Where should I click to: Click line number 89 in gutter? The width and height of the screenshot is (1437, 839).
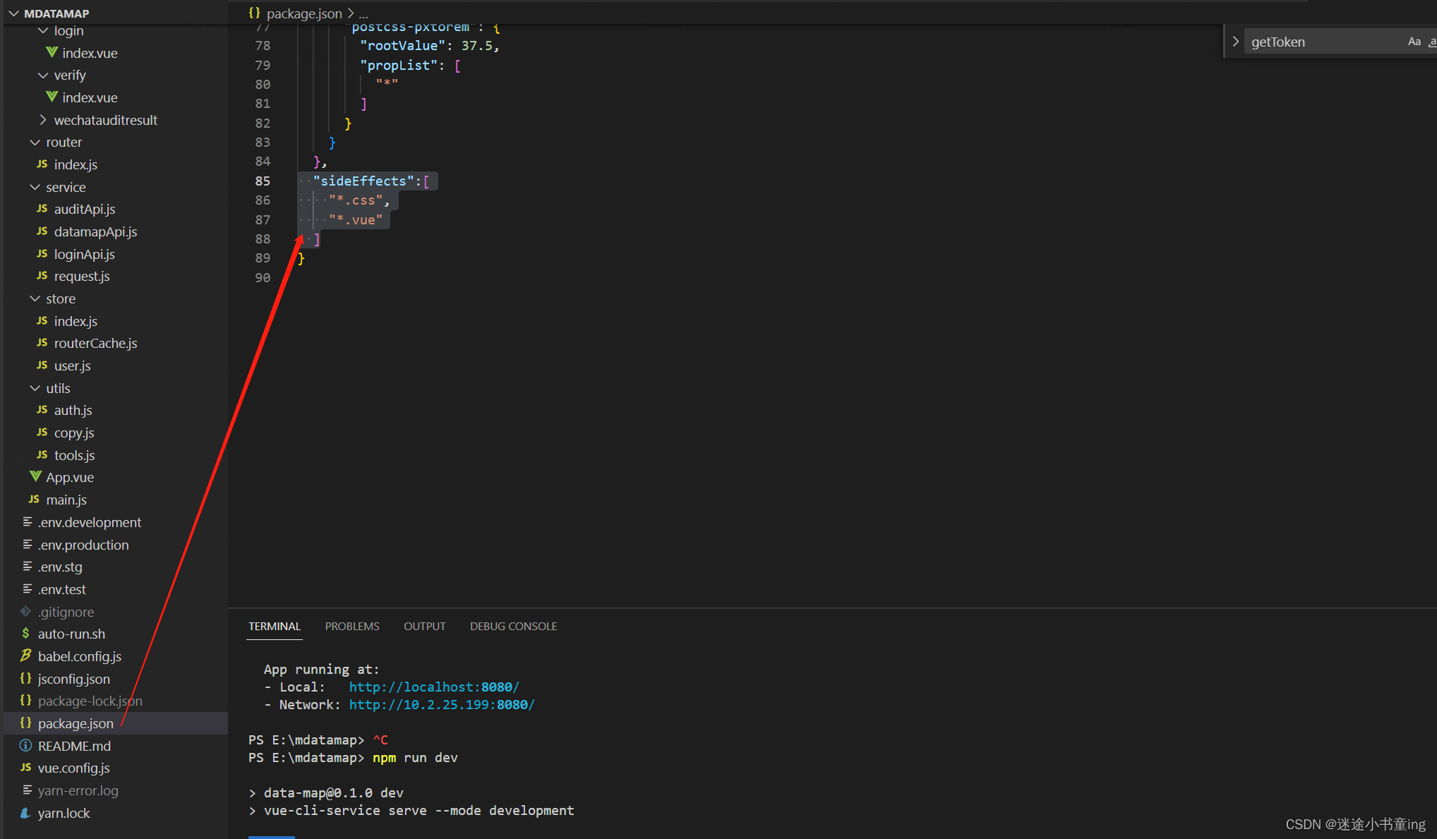click(263, 258)
